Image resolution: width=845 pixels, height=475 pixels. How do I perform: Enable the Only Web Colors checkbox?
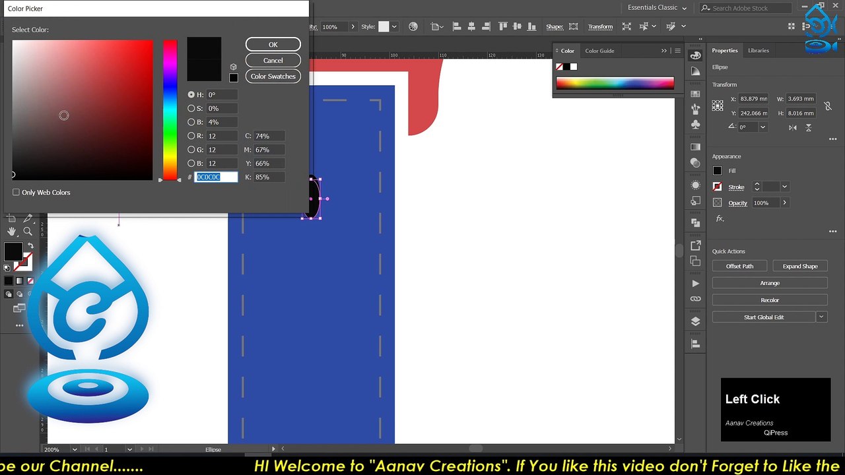[x=16, y=193]
